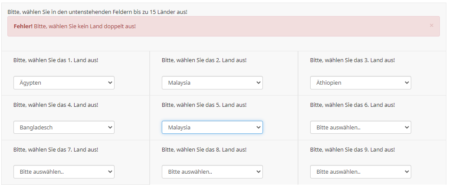The width and height of the screenshot is (449, 185).
Task: Dismiss the red error alert
Action: coord(431,26)
